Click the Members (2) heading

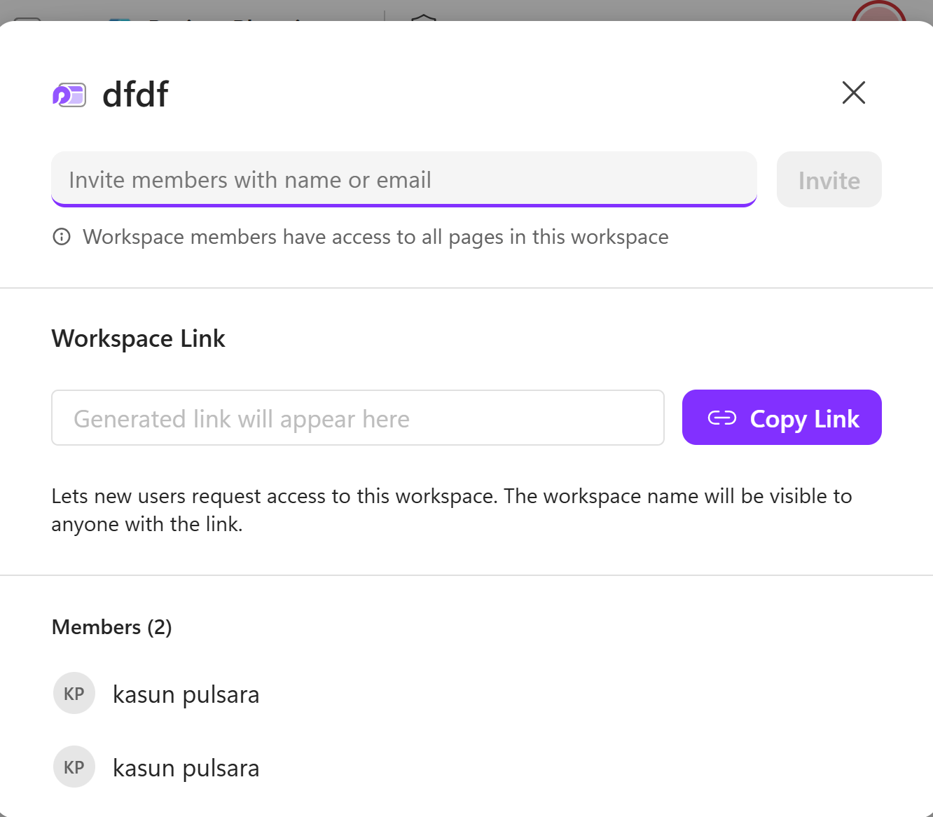[x=111, y=627]
